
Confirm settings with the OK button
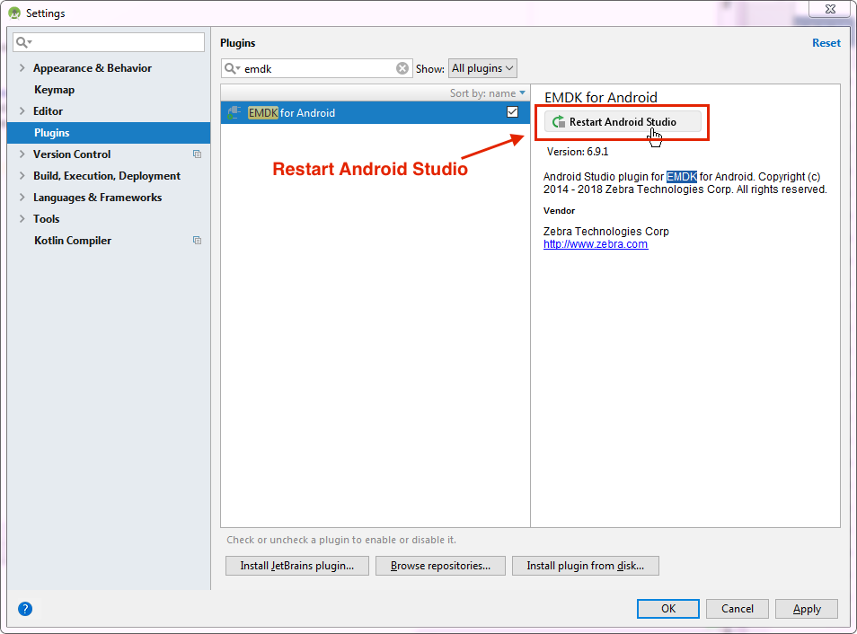pyautogui.click(x=667, y=609)
